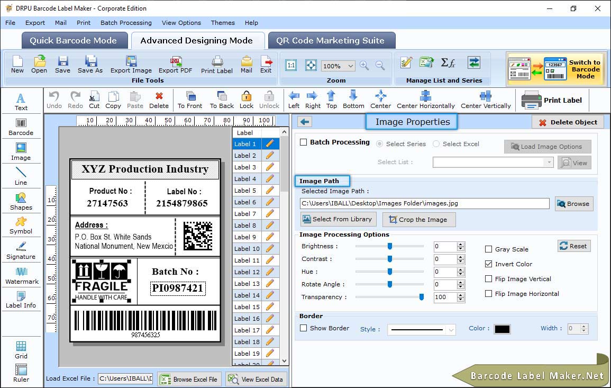Click the Lock object icon
611x388 pixels.
click(247, 100)
